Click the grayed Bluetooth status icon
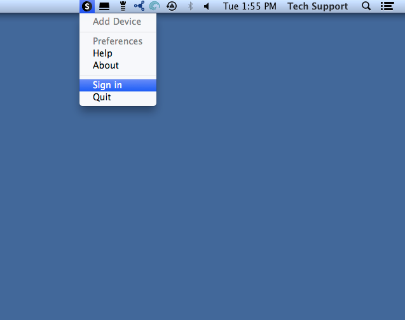This screenshot has width=405, height=320. tap(191, 6)
